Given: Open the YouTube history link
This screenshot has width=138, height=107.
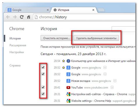Looking at the screenshot, I should point(77,87).
